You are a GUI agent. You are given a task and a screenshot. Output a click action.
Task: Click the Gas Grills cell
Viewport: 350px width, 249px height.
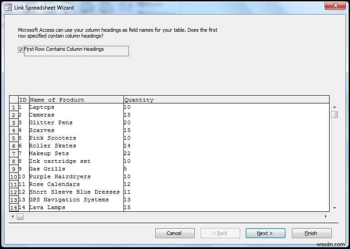76,169
